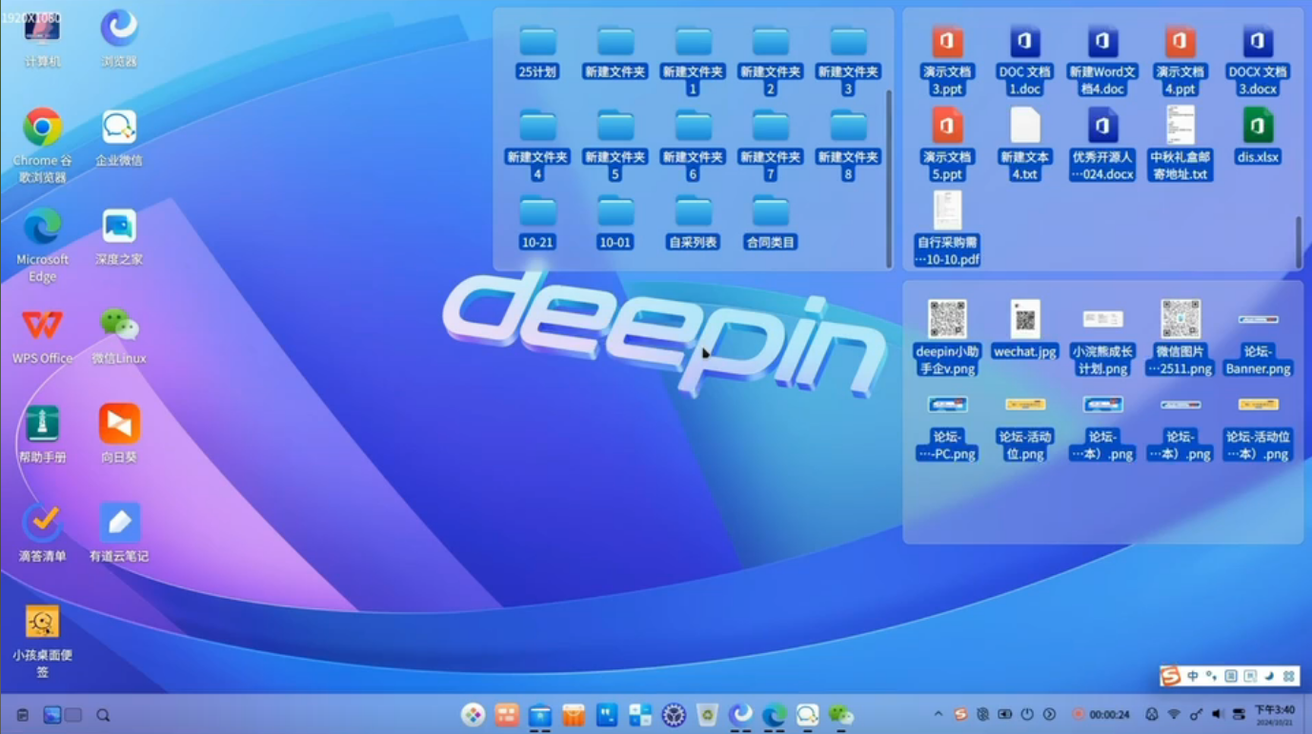Click the volume speaker tray icon
Screen dimensions: 1312x734
coord(1217,714)
